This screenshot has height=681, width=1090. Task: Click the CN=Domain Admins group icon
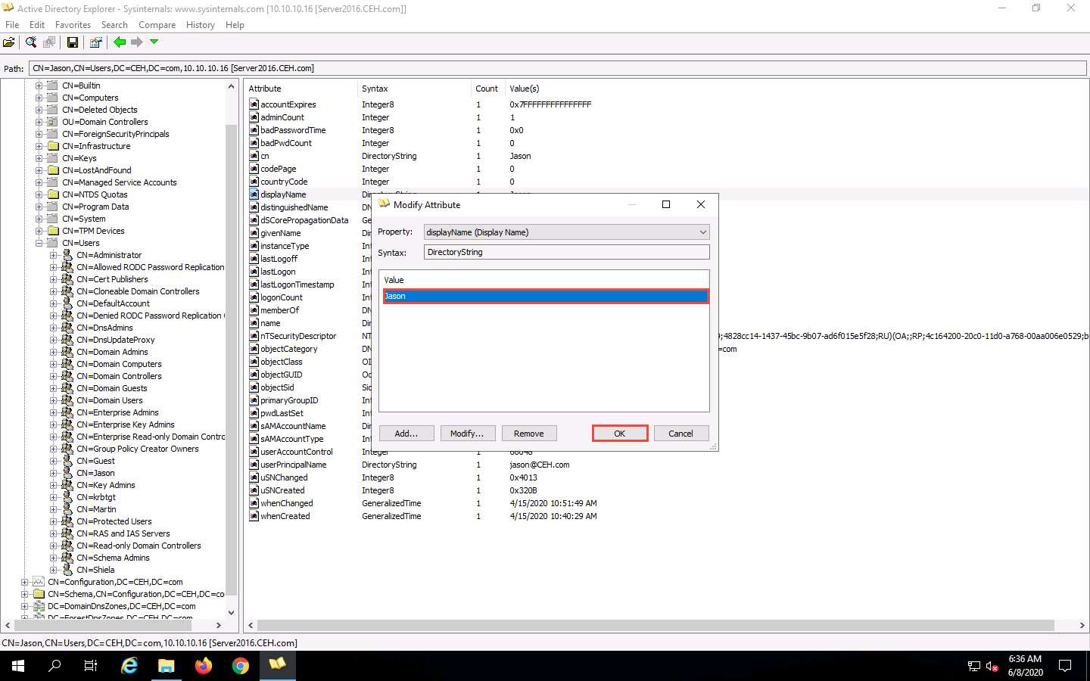[x=67, y=352]
